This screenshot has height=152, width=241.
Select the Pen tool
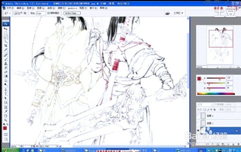(x=6, y=90)
